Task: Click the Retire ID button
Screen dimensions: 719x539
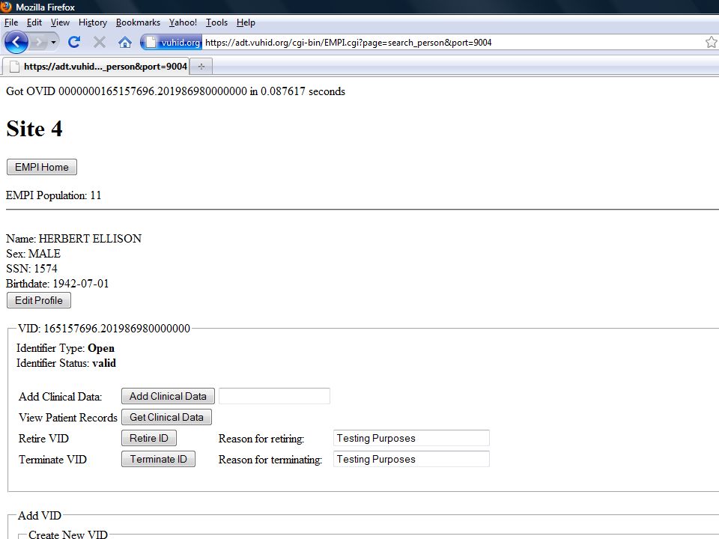Action: [149, 438]
